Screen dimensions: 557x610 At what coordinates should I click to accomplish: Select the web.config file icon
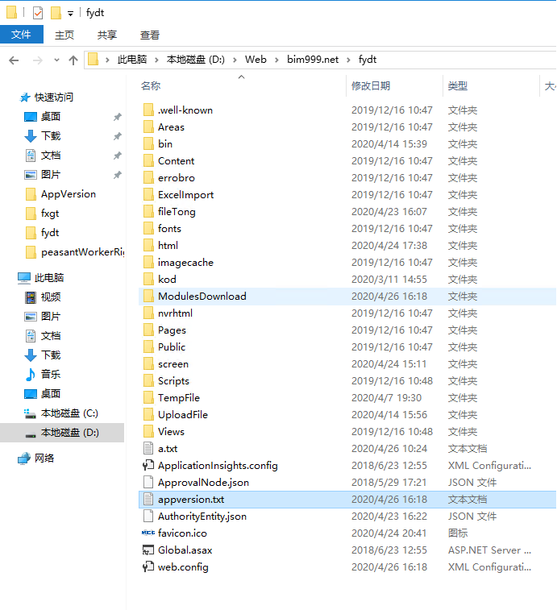[x=148, y=566]
